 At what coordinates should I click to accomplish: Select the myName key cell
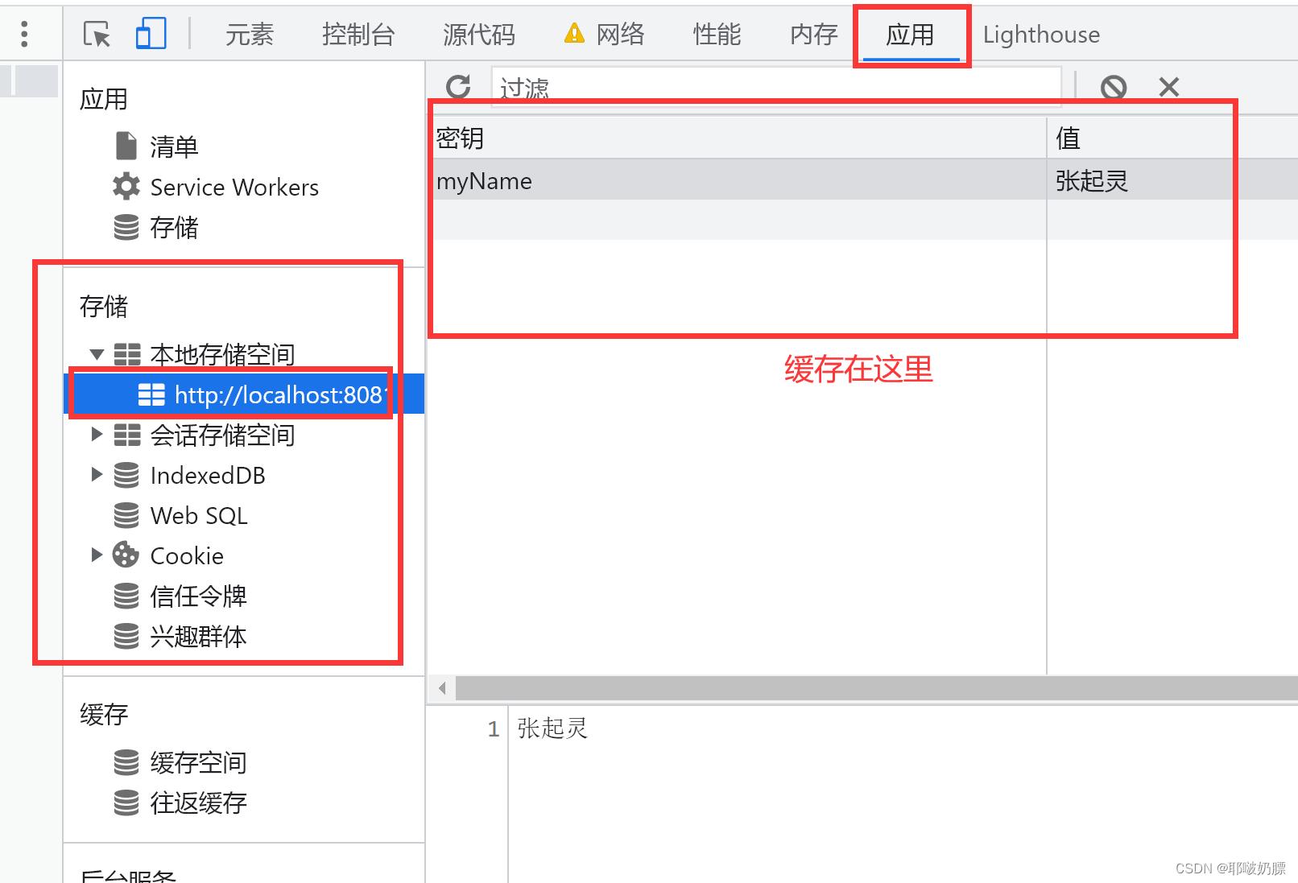coord(737,180)
